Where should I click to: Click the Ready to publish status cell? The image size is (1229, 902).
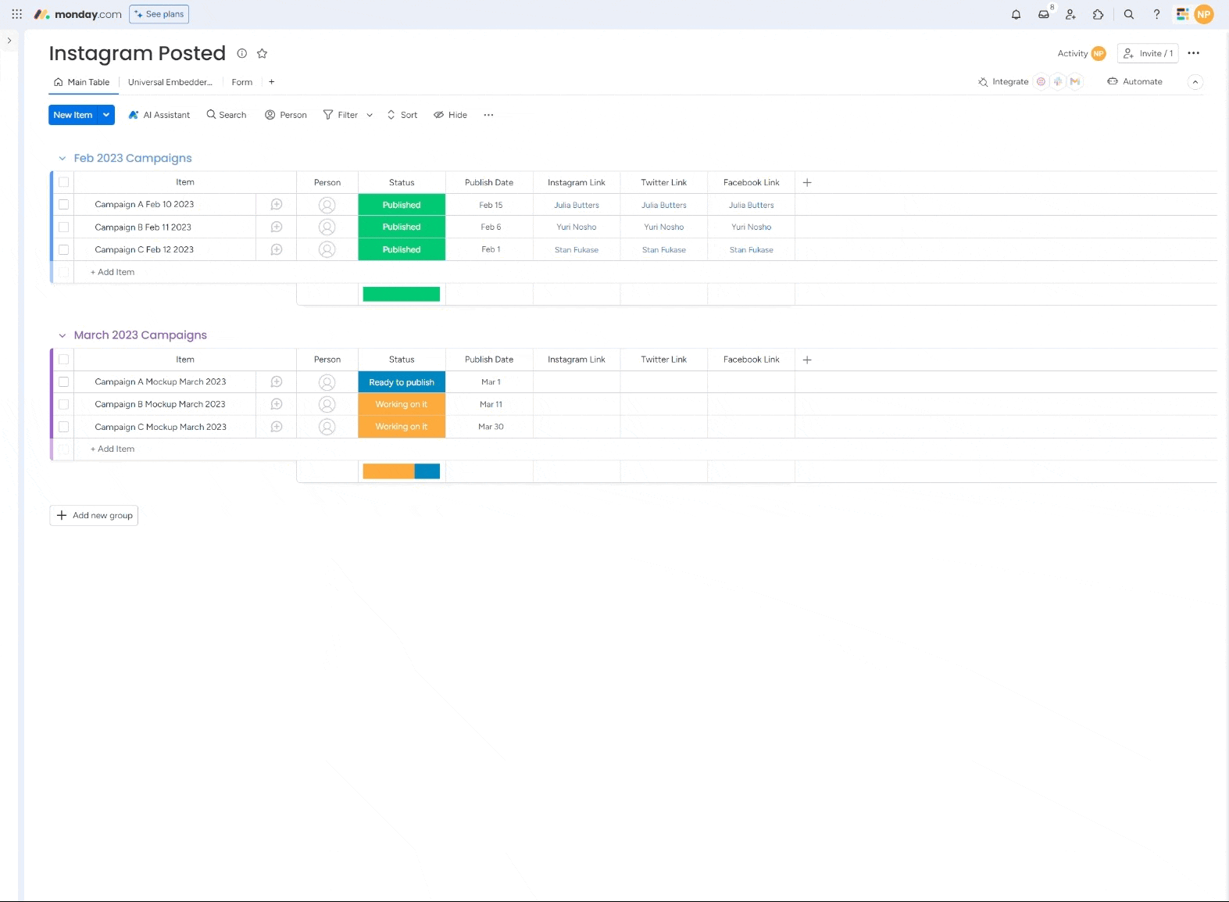(x=402, y=382)
